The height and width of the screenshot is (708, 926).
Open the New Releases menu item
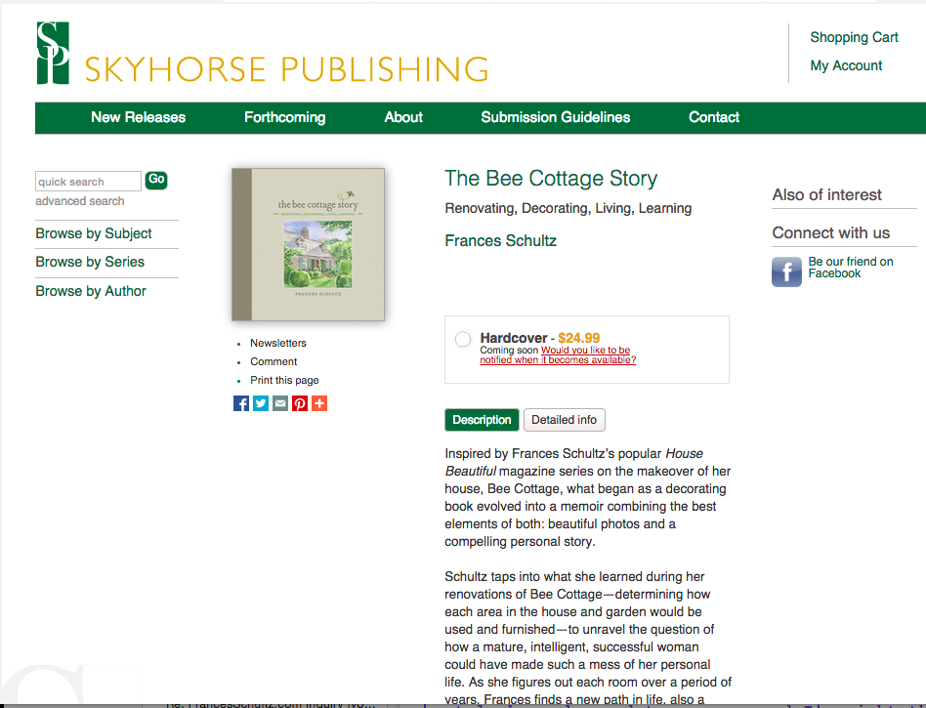pos(138,117)
